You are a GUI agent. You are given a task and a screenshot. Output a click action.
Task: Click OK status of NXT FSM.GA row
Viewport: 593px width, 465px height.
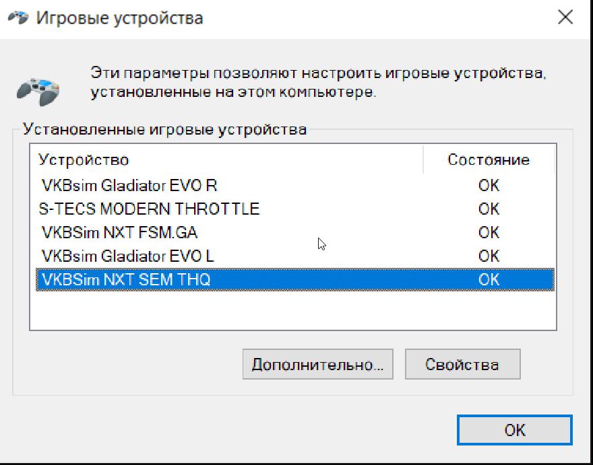coord(489,232)
